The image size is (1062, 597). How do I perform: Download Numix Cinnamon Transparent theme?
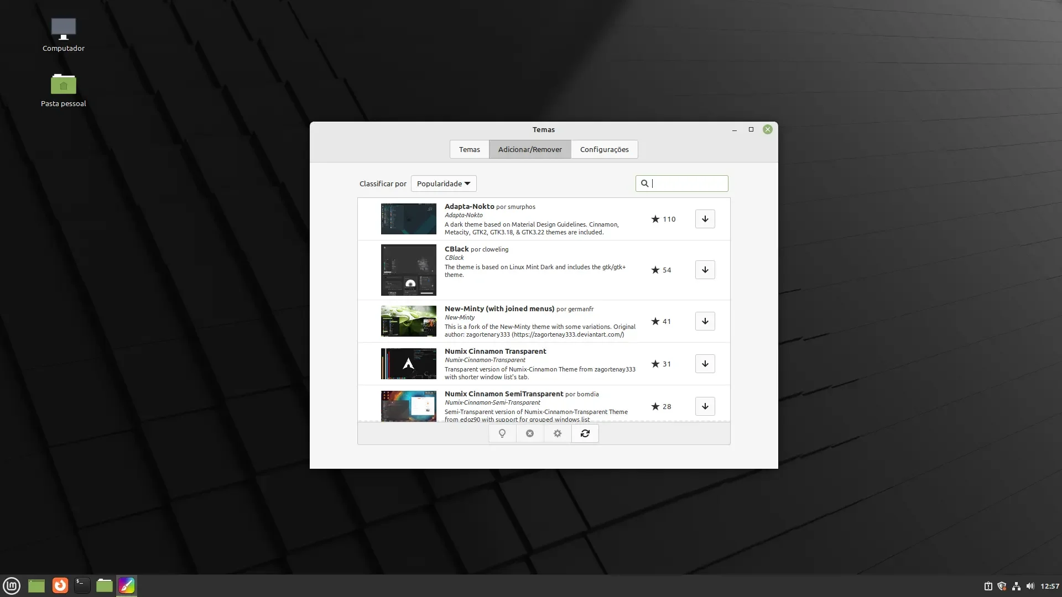(705, 364)
